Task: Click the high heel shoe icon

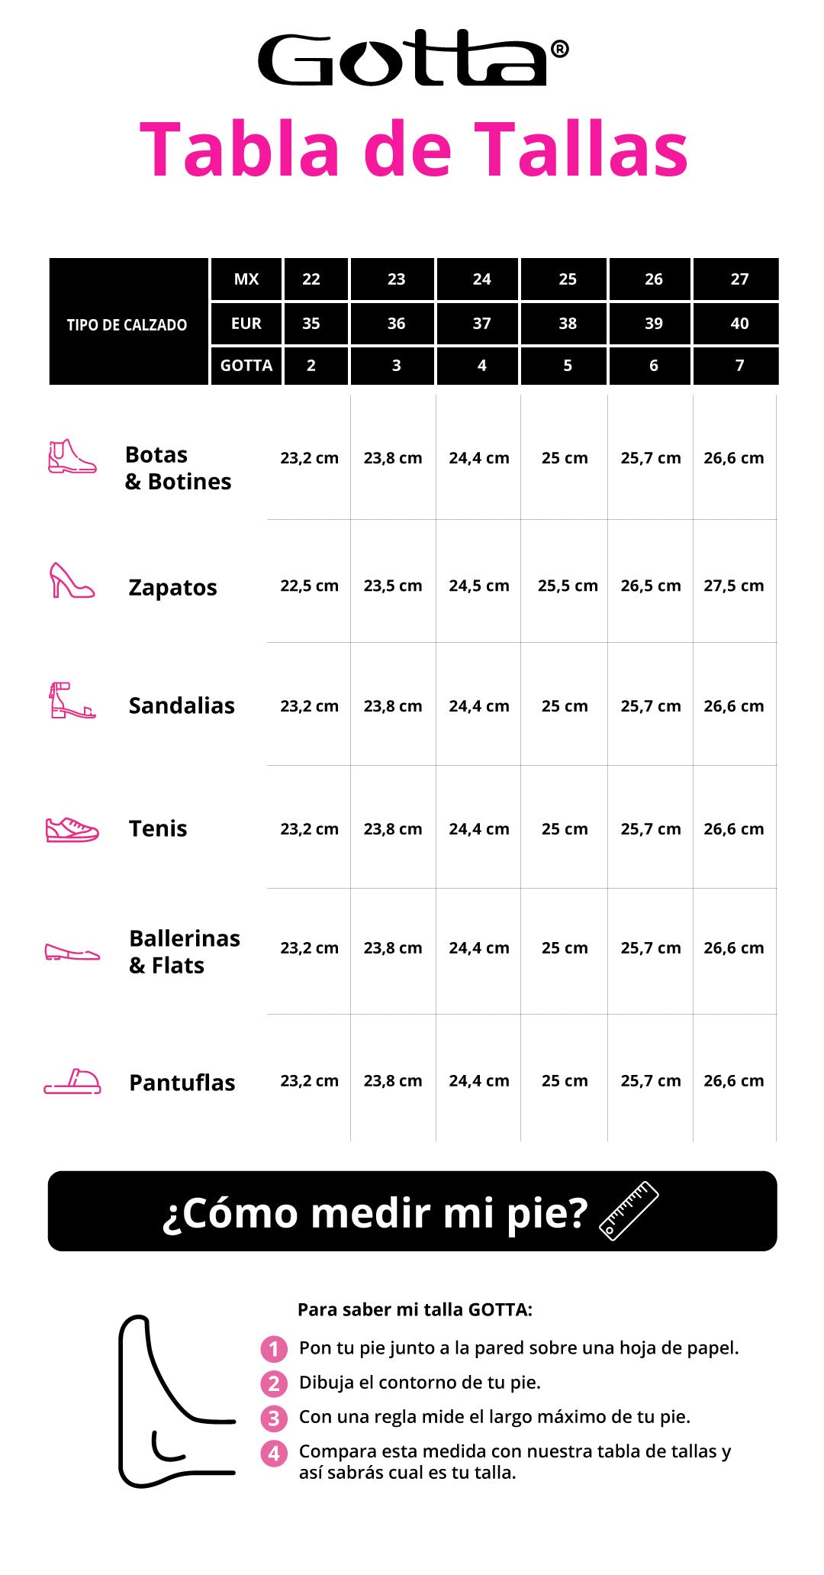Action: (72, 580)
